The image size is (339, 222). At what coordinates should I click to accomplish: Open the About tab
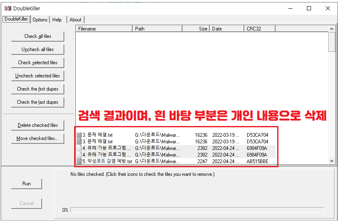click(75, 20)
